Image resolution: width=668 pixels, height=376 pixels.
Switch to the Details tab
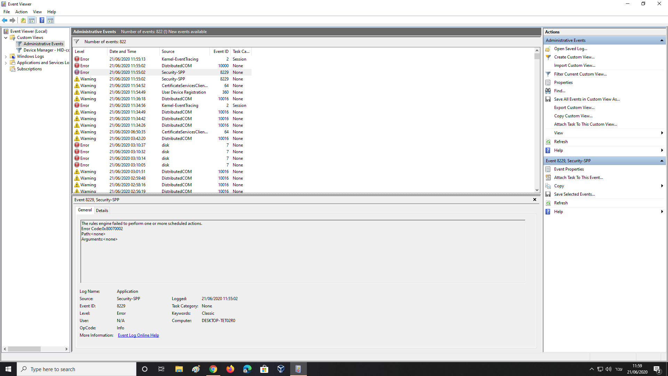pos(102,210)
